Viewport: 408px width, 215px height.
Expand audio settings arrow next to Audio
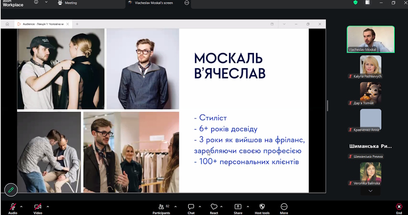click(x=21, y=206)
